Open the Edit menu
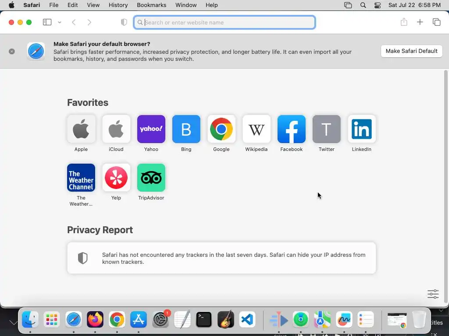Image resolution: width=449 pixels, height=336 pixels. [72, 5]
